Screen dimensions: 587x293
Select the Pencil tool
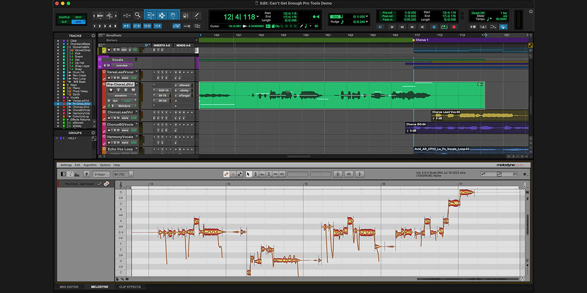[x=197, y=15]
